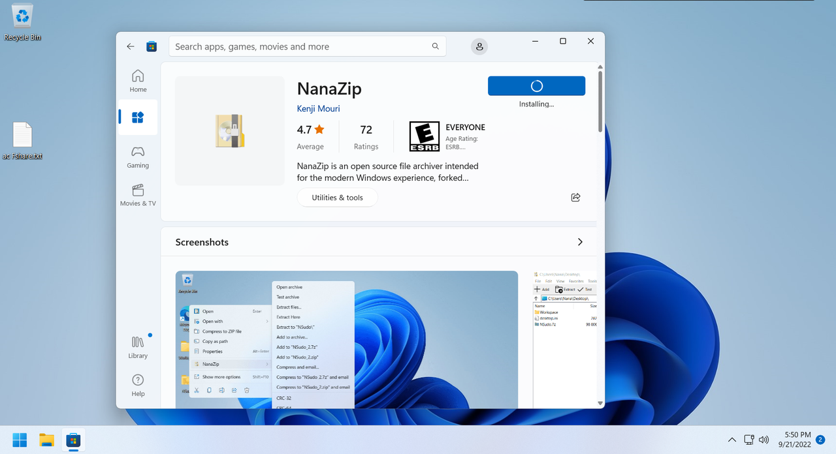Close the Microsoft Store window
The image size is (836, 454).
[x=590, y=41]
